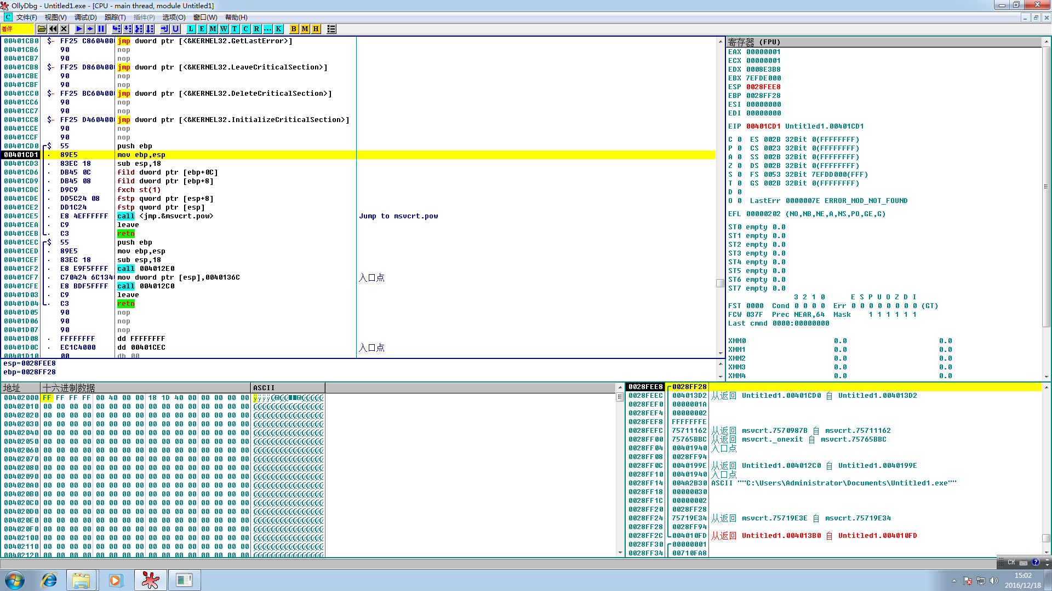Close the debugged program with the X icon
Image resolution: width=1052 pixels, height=591 pixels.
click(x=64, y=29)
